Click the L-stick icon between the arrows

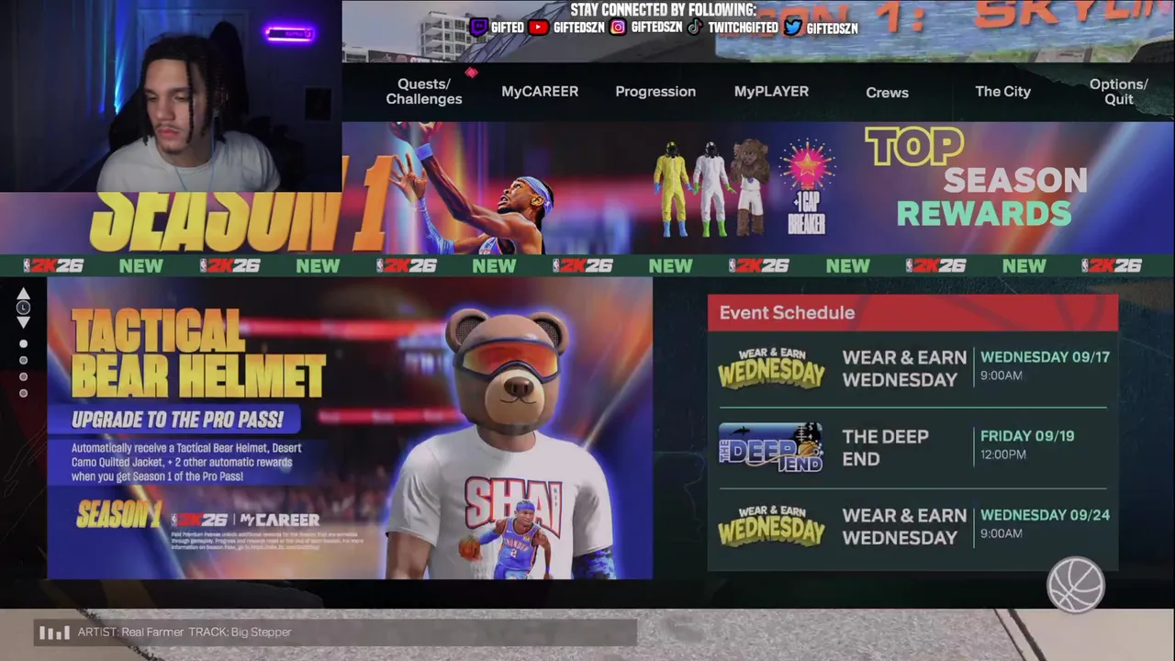tap(24, 308)
